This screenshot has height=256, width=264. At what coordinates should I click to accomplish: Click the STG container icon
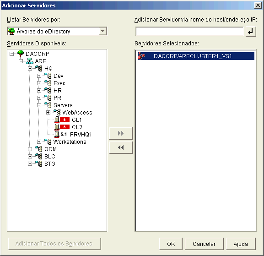tap(39, 163)
